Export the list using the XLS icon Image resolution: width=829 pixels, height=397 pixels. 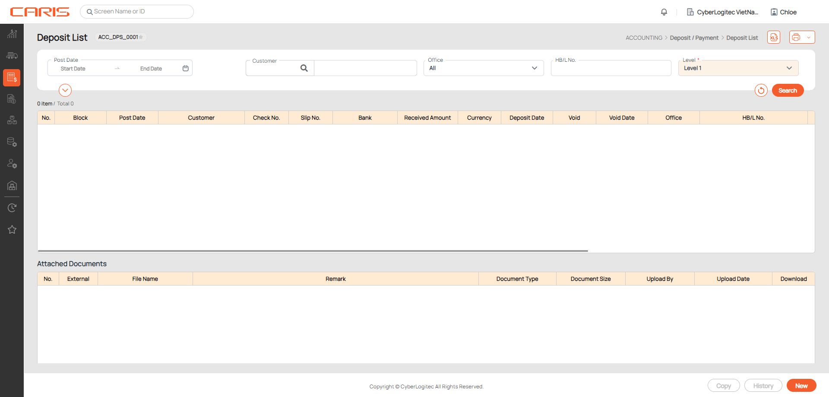pyautogui.click(x=773, y=38)
